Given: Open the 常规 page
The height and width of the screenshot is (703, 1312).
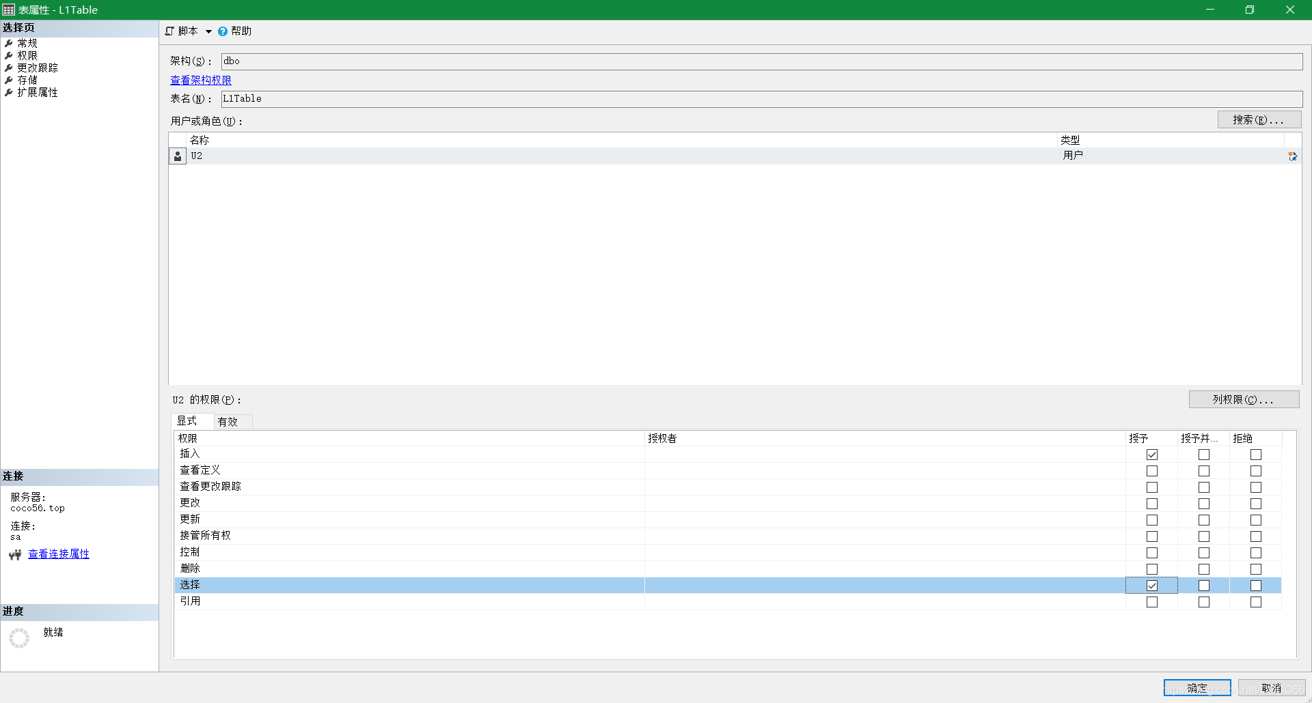Looking at the screenshot, I should pos(27,43).
